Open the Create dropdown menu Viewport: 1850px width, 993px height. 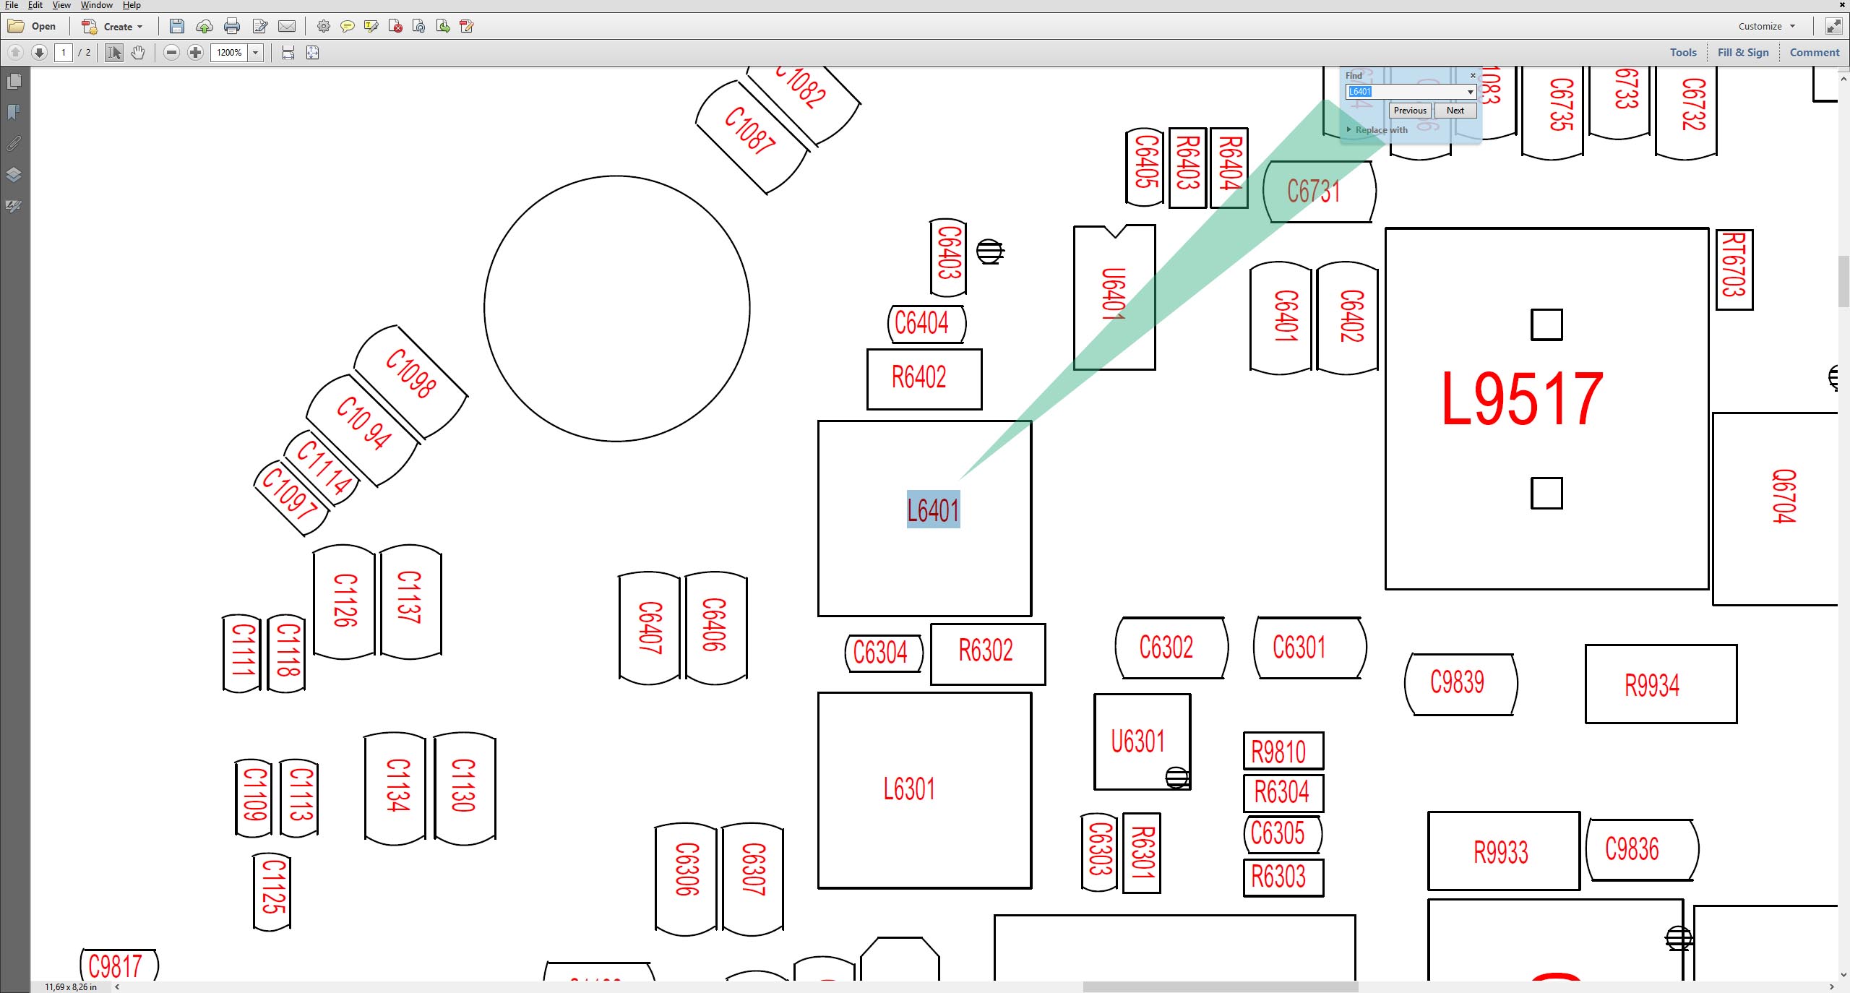[x=113, y=27]
